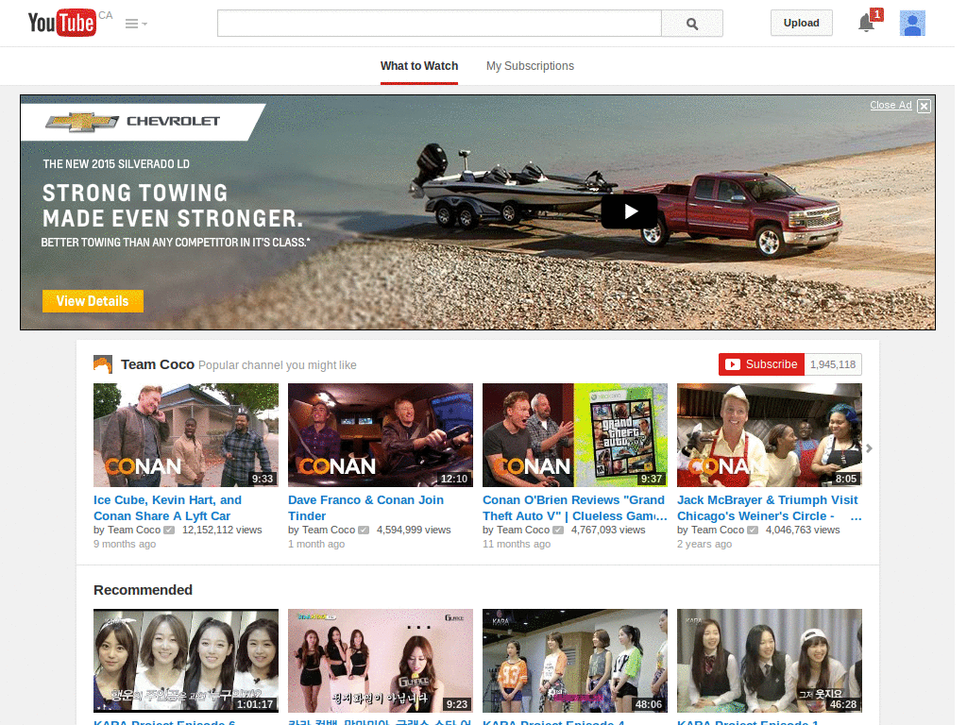
Task: Close the ad with X icon
Action: 924,106
